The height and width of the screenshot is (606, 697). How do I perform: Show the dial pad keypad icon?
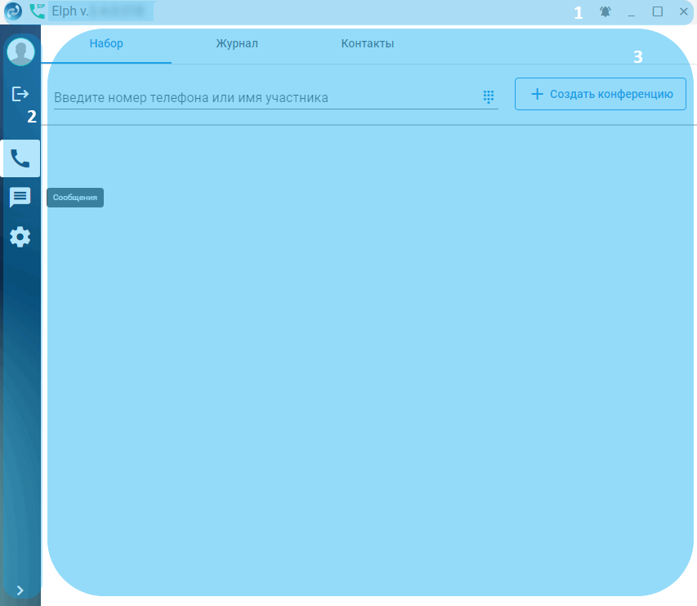click(x=489, y=96)
